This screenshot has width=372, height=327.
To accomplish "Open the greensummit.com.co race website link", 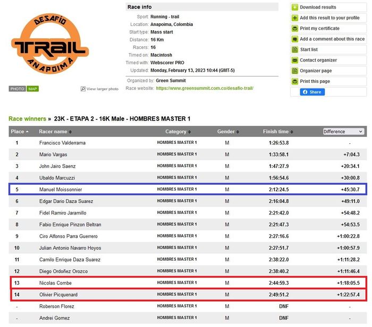I will [204, 88].
